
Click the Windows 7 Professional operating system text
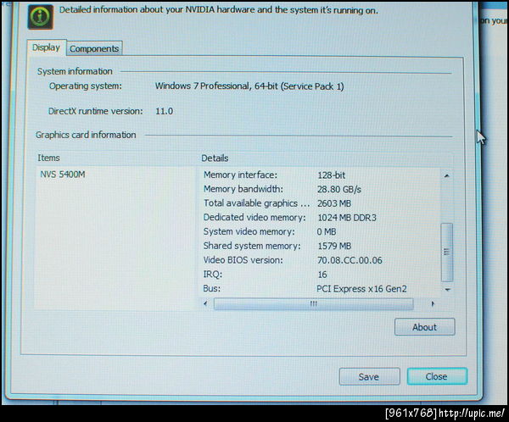click(x=249, y=86)
